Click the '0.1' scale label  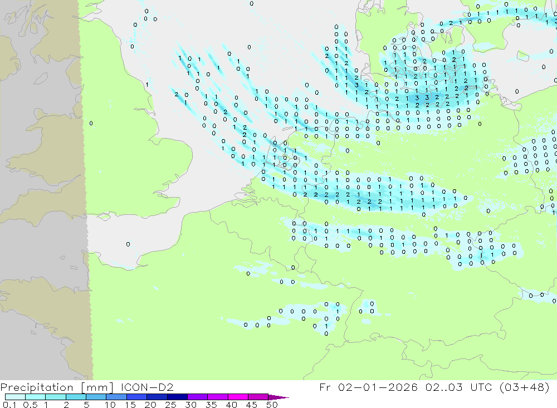pos(9,405)
